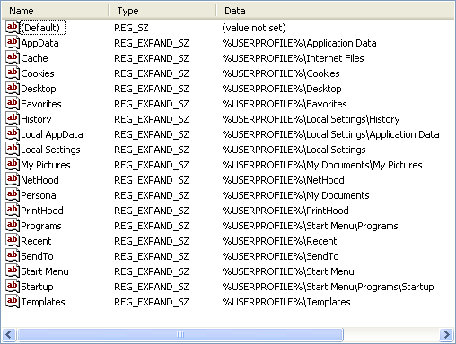Viewport: 456px width, 344px height.
Task: Click '%USERPROFILE%\Internet Files' data cell
Action: (293, 58)
